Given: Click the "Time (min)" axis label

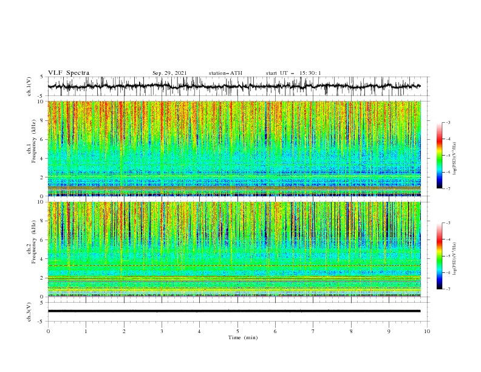Looking at the screenshot, I should [243, 337].
